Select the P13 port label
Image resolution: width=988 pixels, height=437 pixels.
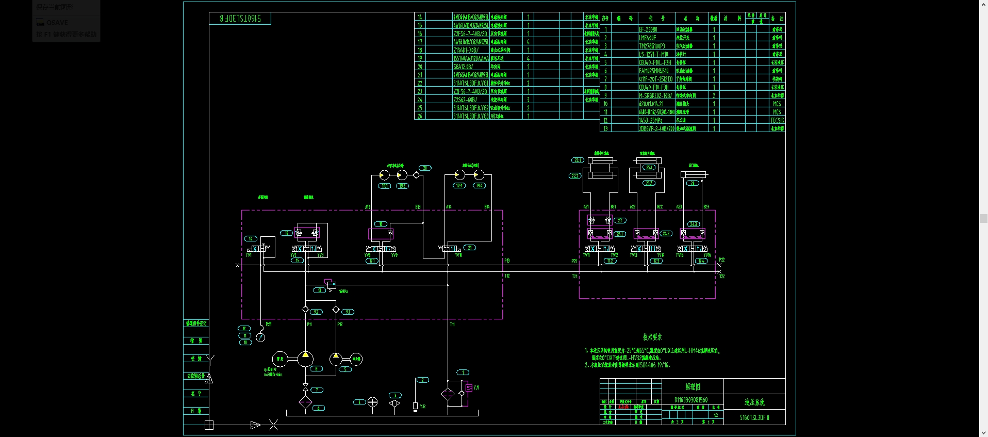[507, 261]
